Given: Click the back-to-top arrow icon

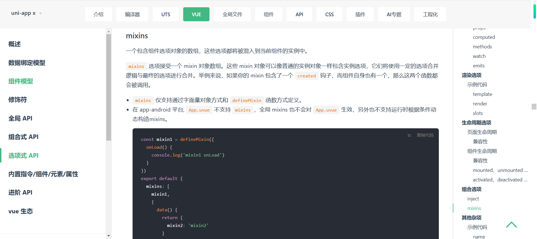Looking at the screenshot, I should (x=512, y=225).
